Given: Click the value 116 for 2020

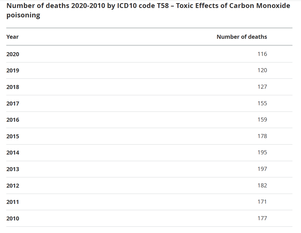Looking at the screenshot, I should click(x=262, y=54).
